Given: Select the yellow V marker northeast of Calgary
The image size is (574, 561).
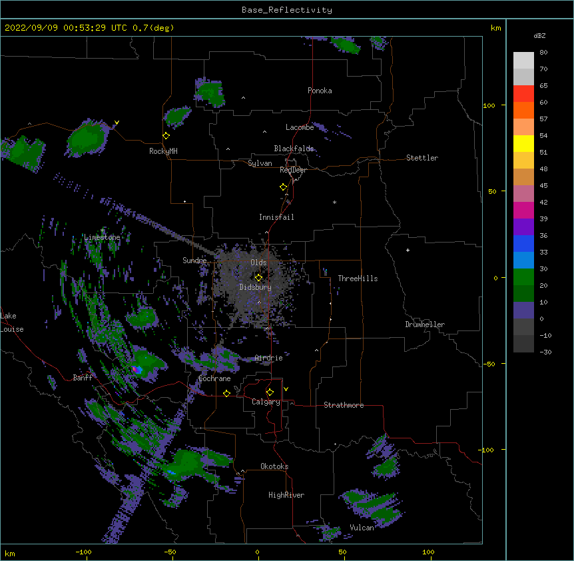Looking at the screenshot, I should 286,389.
